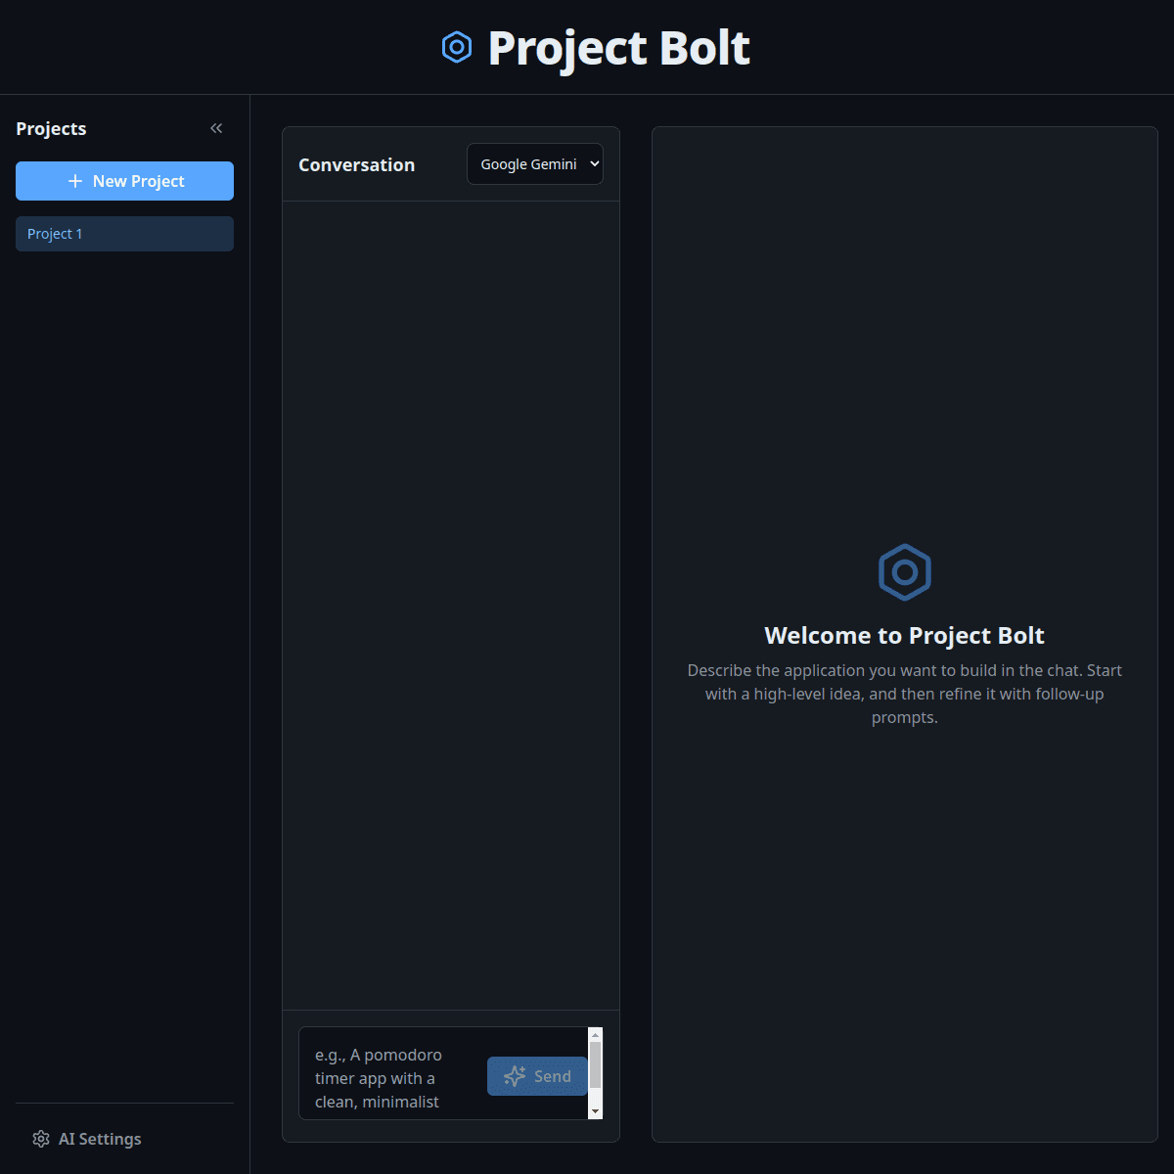Viewport: 1174px width, 1174px height.
Task: Open the Google Gemini model dropdown
Action: [x=535, y=164]
